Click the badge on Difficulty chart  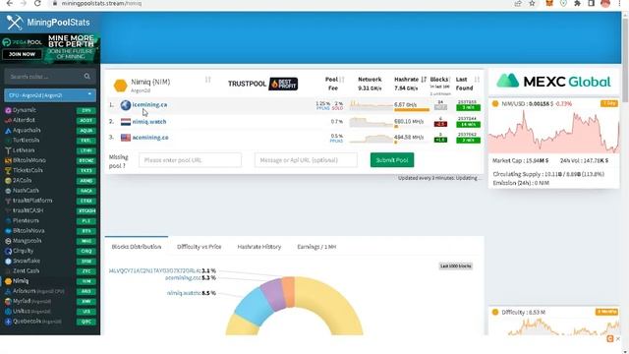[606, 312]
